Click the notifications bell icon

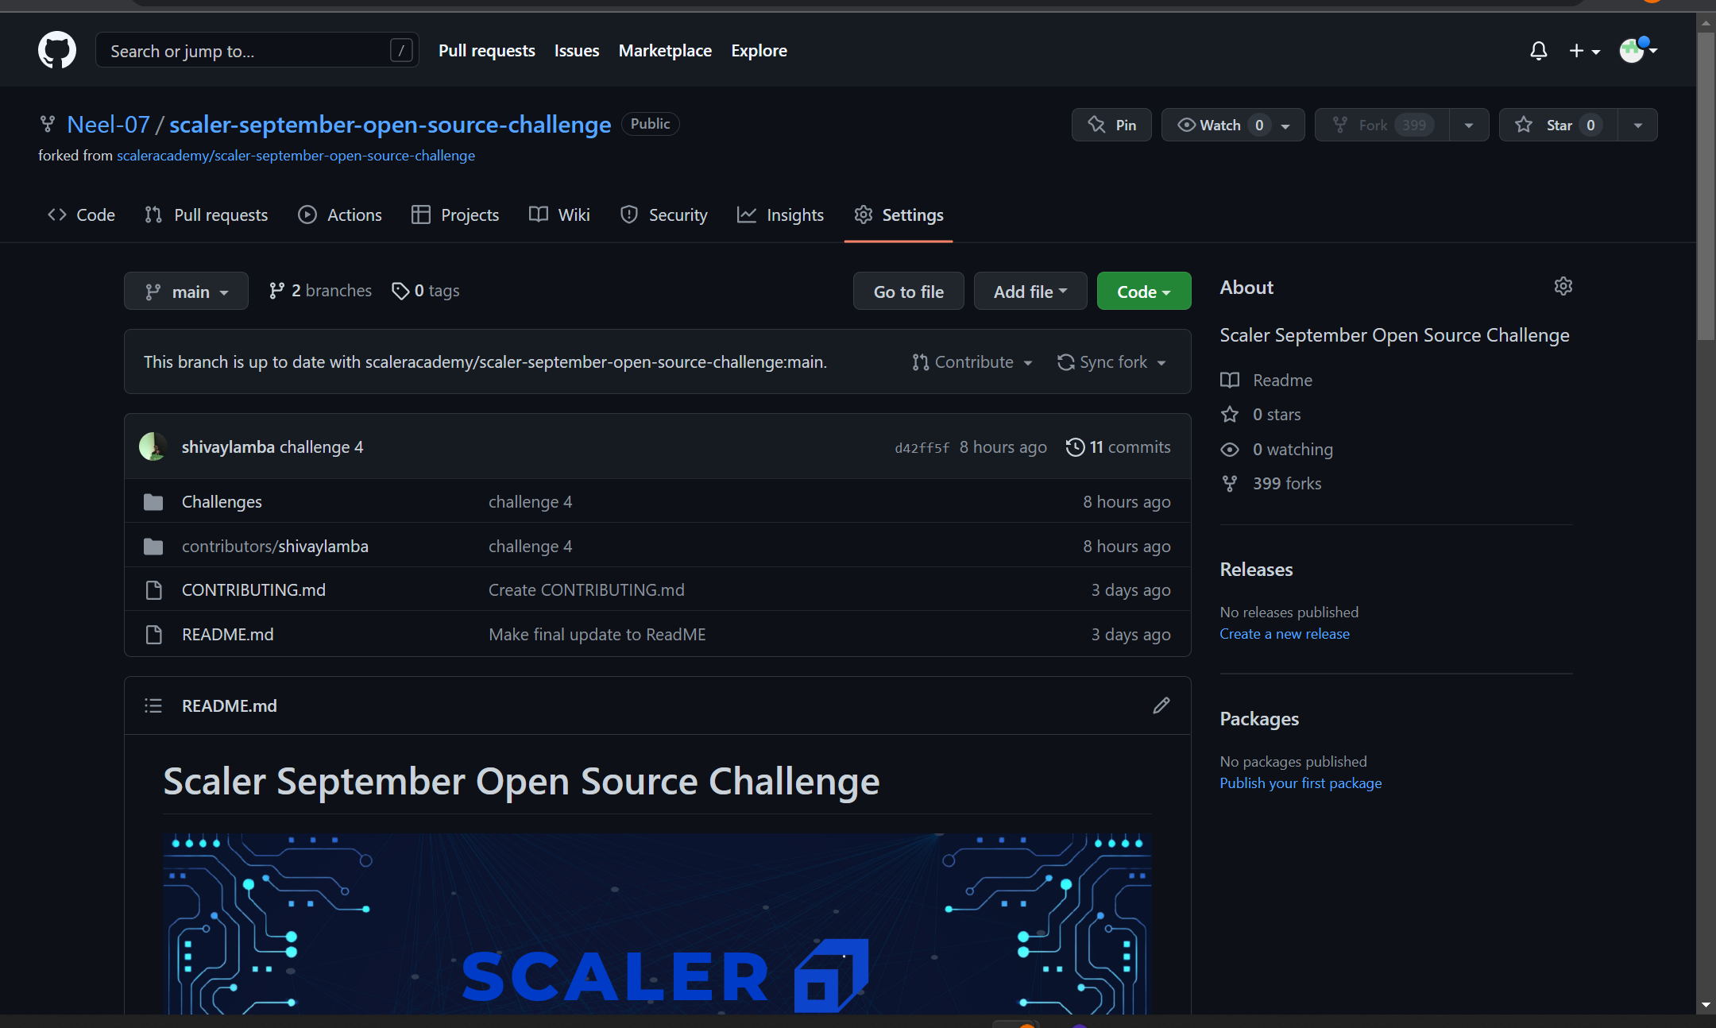(x=1538, y=50)
